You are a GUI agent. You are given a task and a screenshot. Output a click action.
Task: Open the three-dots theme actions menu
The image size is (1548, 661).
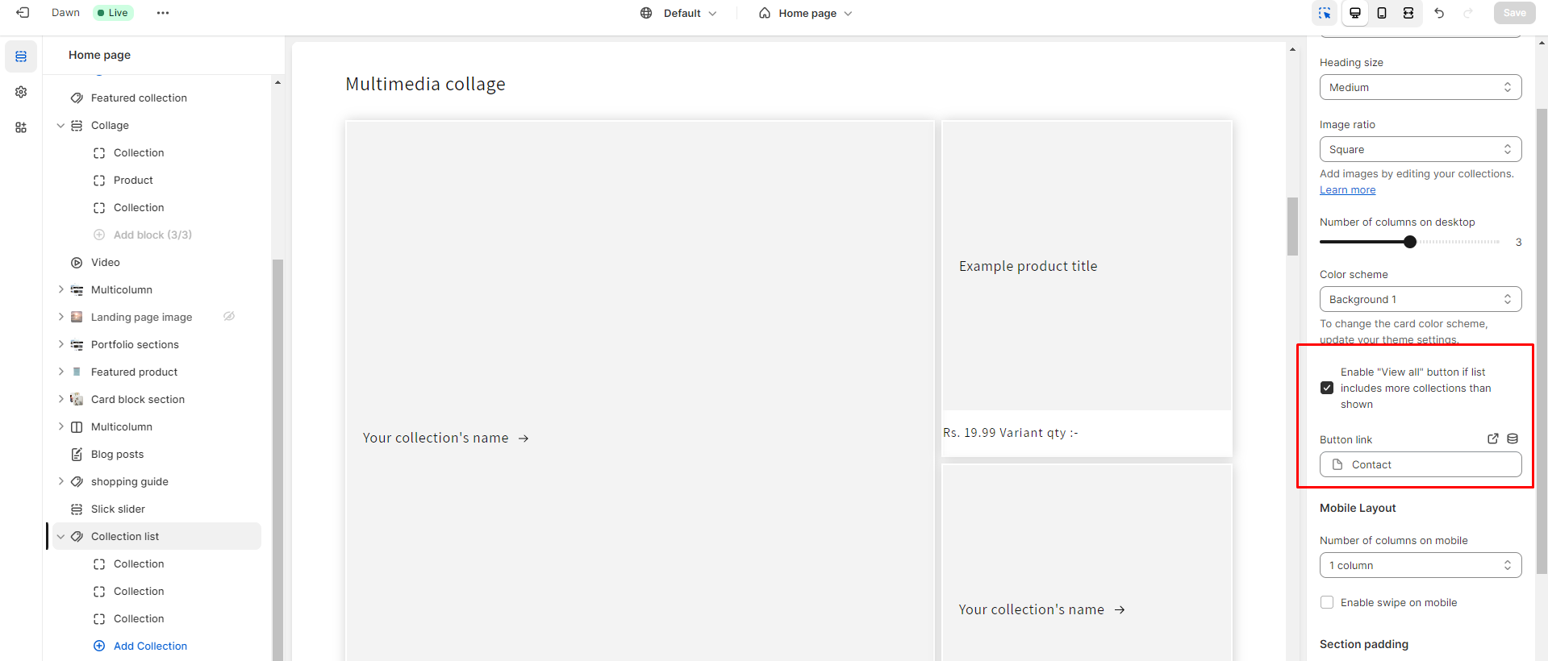click(x=163, y=13)
